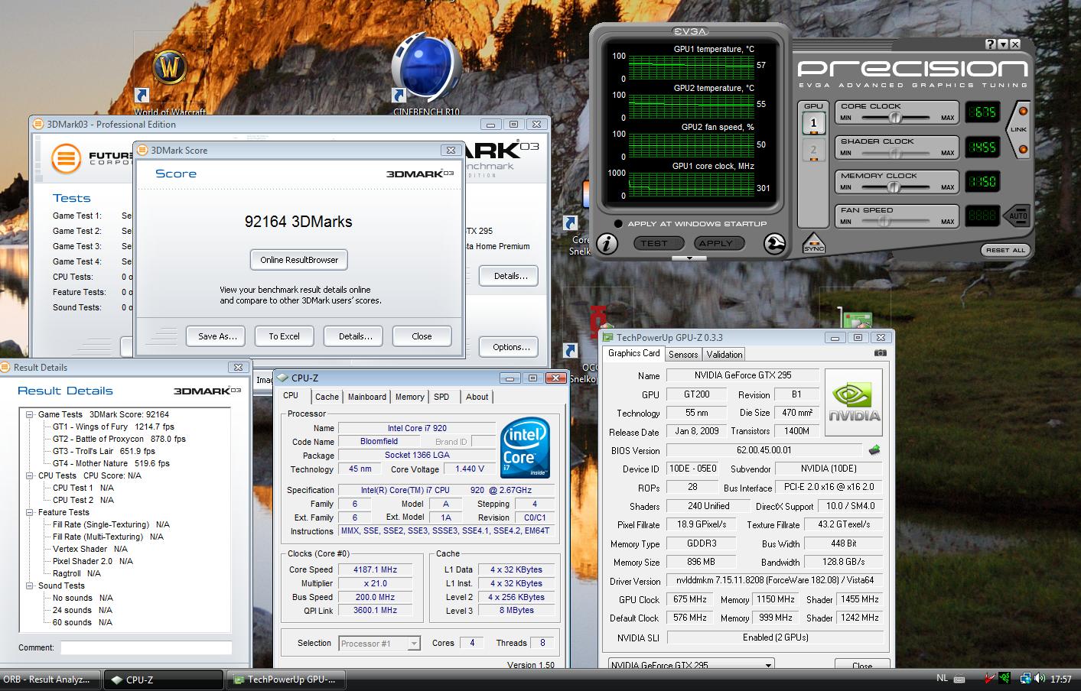Open the Sensors tab in GPU-Z
The width and height of the screenshot is (1081, 691).
[683, 354]
